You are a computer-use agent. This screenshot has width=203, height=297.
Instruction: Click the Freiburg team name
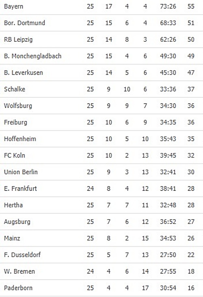[x=15, y=123]
